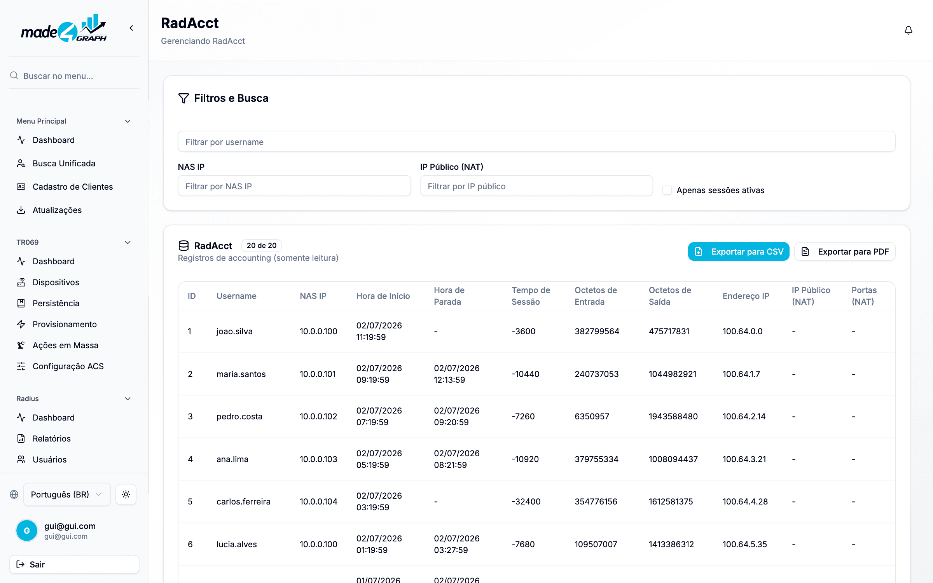The width and height of the screenshot is (933, 583).
Task: Collapse the sidebar with the back chevron
Action: click(131, 28)
